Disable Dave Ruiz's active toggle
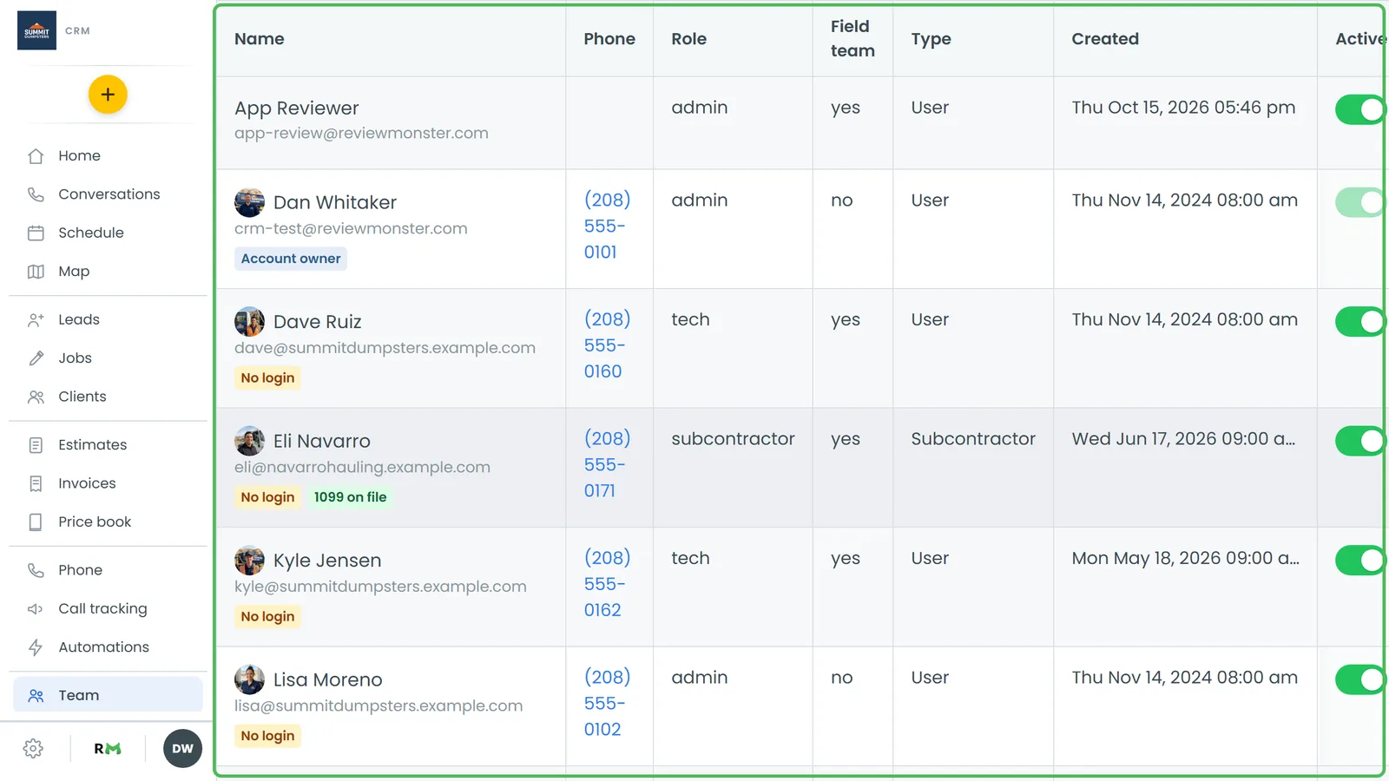 coord(1359,322)
